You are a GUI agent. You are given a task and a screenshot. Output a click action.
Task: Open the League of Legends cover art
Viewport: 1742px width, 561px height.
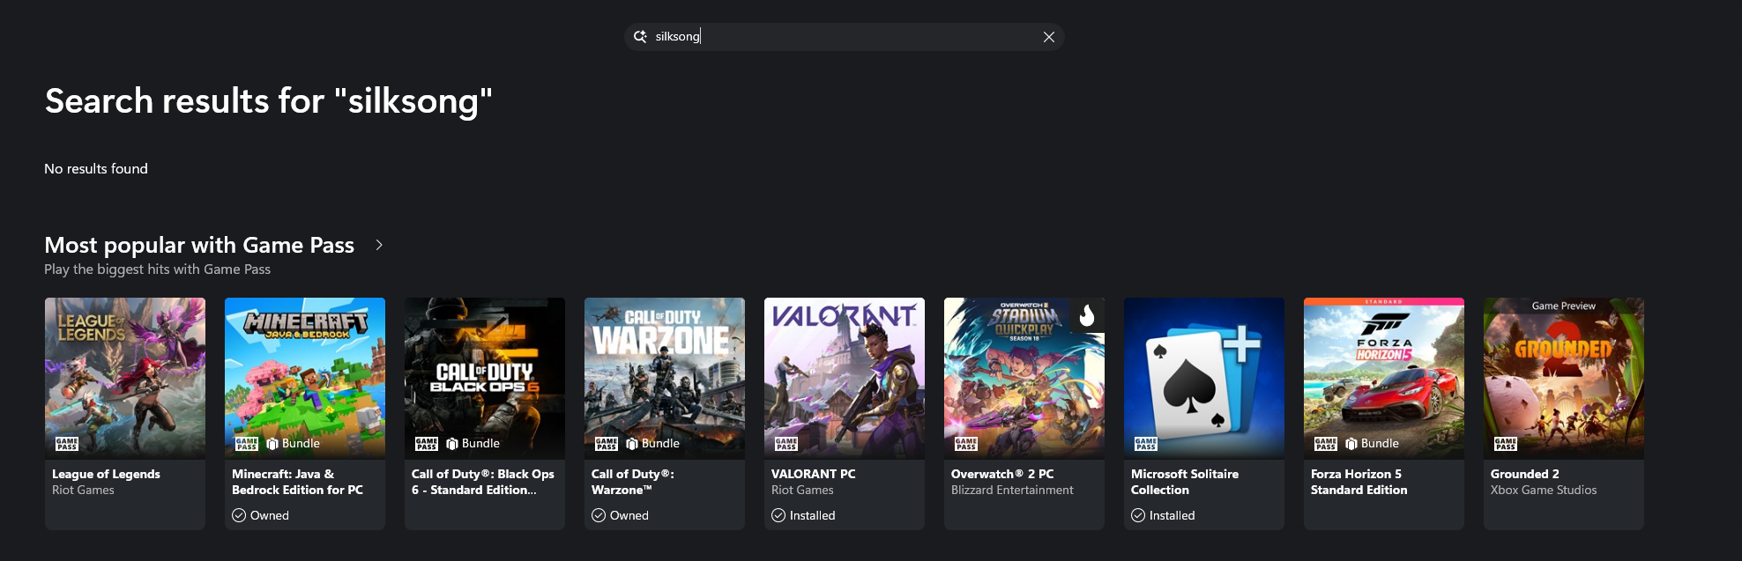pyautogui.click(x=125, y=378)
